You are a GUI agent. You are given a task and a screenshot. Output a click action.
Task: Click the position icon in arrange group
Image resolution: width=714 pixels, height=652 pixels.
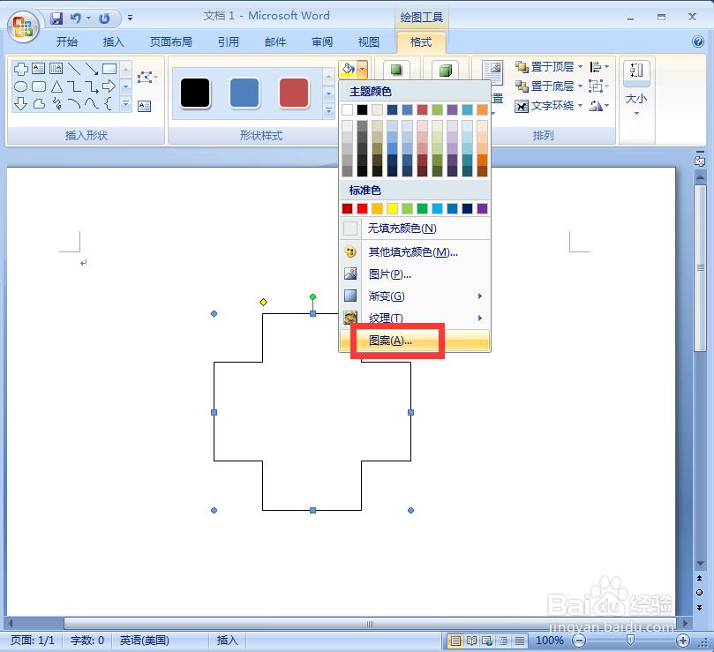(x=492, y=72)
